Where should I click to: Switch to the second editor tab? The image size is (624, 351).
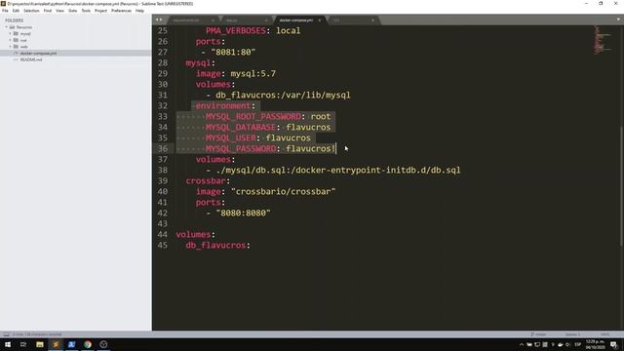[232, 19]
